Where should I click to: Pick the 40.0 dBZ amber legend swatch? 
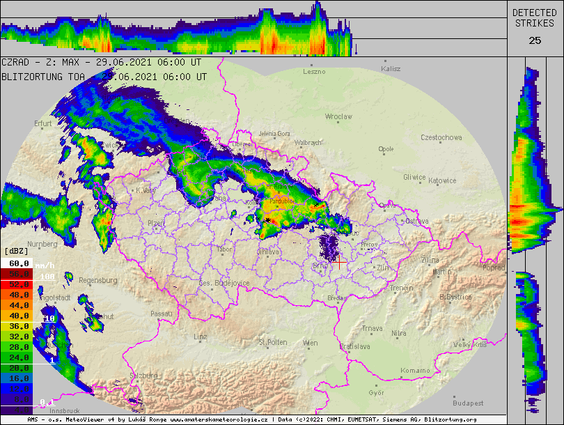point(17,316)
